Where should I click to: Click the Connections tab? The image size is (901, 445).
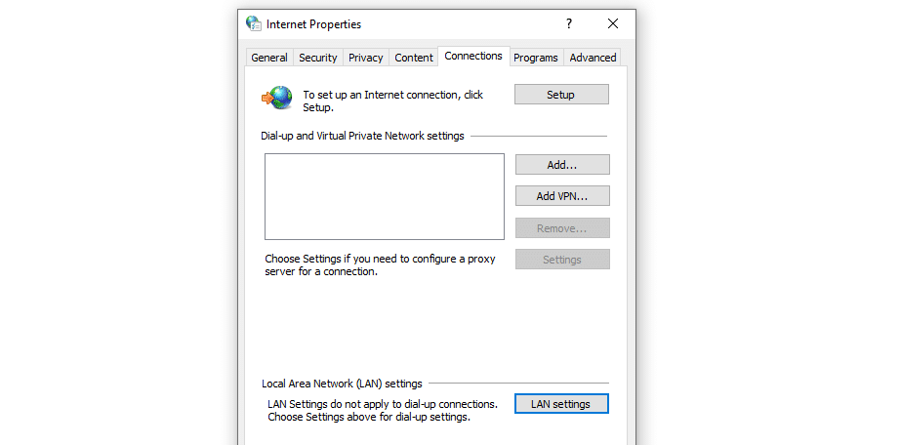pyautogui.click(x=473, y=56)
